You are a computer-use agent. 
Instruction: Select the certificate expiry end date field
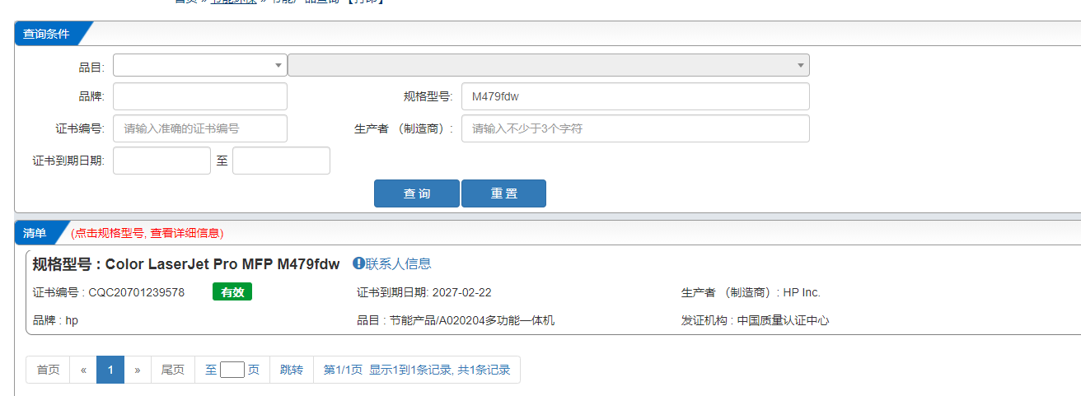click(x=281, y=161)
